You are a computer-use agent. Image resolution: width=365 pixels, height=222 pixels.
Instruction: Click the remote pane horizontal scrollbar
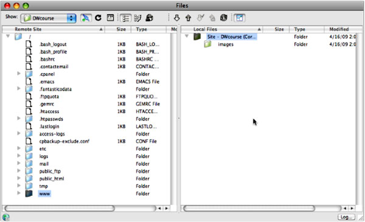(x=60, y=208)
